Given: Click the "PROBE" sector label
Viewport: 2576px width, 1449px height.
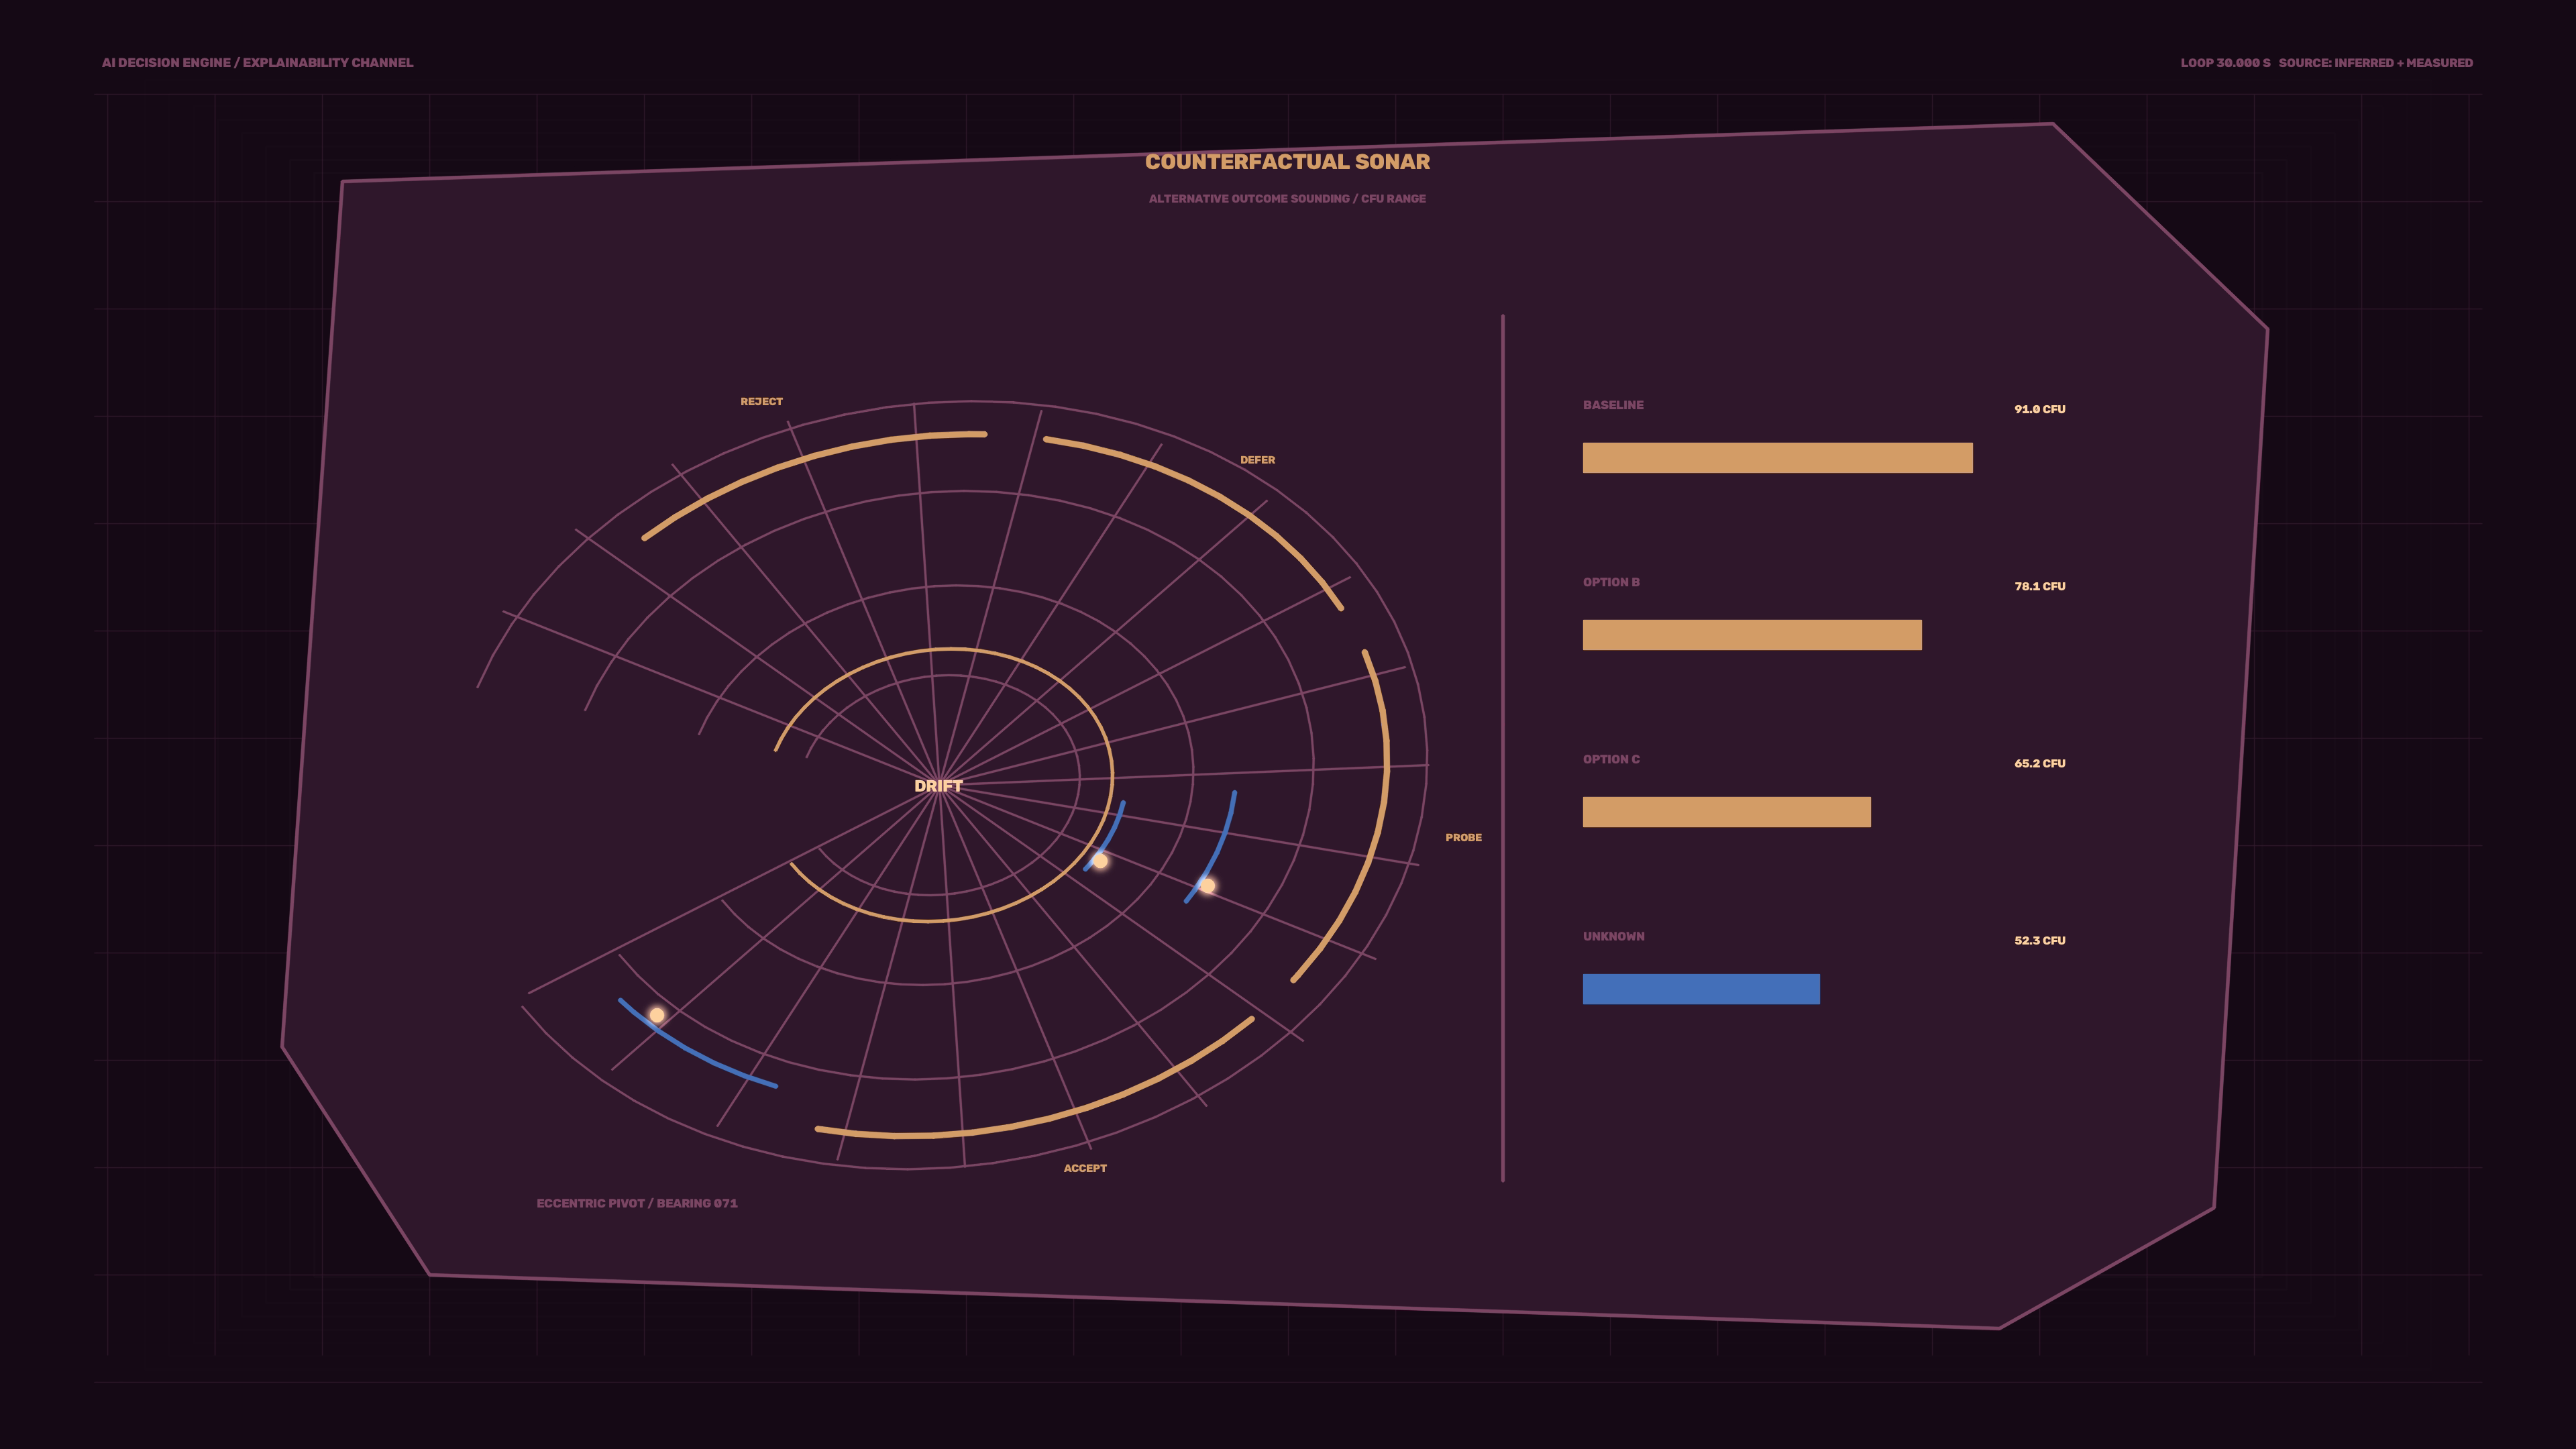Looking at the screenshot, I should coord(1463,838).
